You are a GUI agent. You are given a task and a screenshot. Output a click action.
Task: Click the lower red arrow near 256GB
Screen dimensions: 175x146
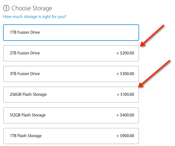(x=154, y=73)
